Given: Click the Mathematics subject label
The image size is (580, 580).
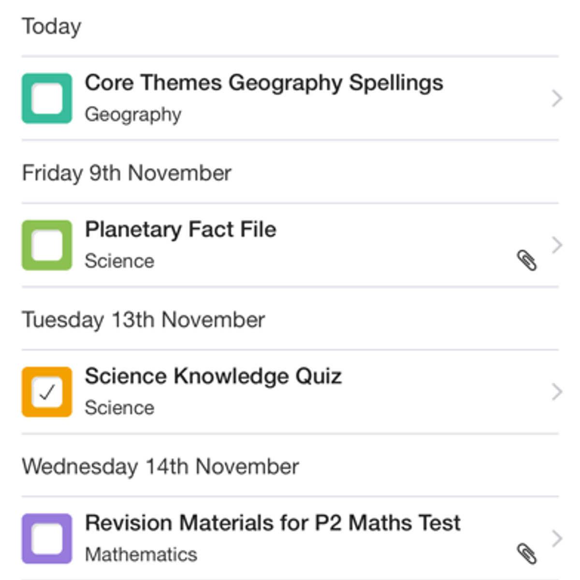Looking at the screenshot, I should (x=141, y=554).
